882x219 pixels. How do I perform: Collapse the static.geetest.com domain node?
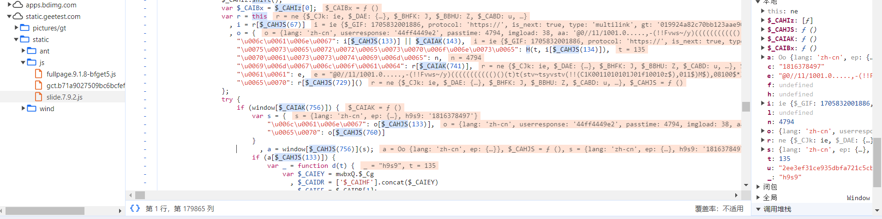tap(9, 16)
